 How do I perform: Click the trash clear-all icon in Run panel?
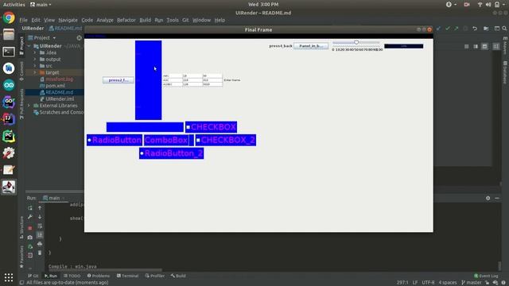pos(40,253)
